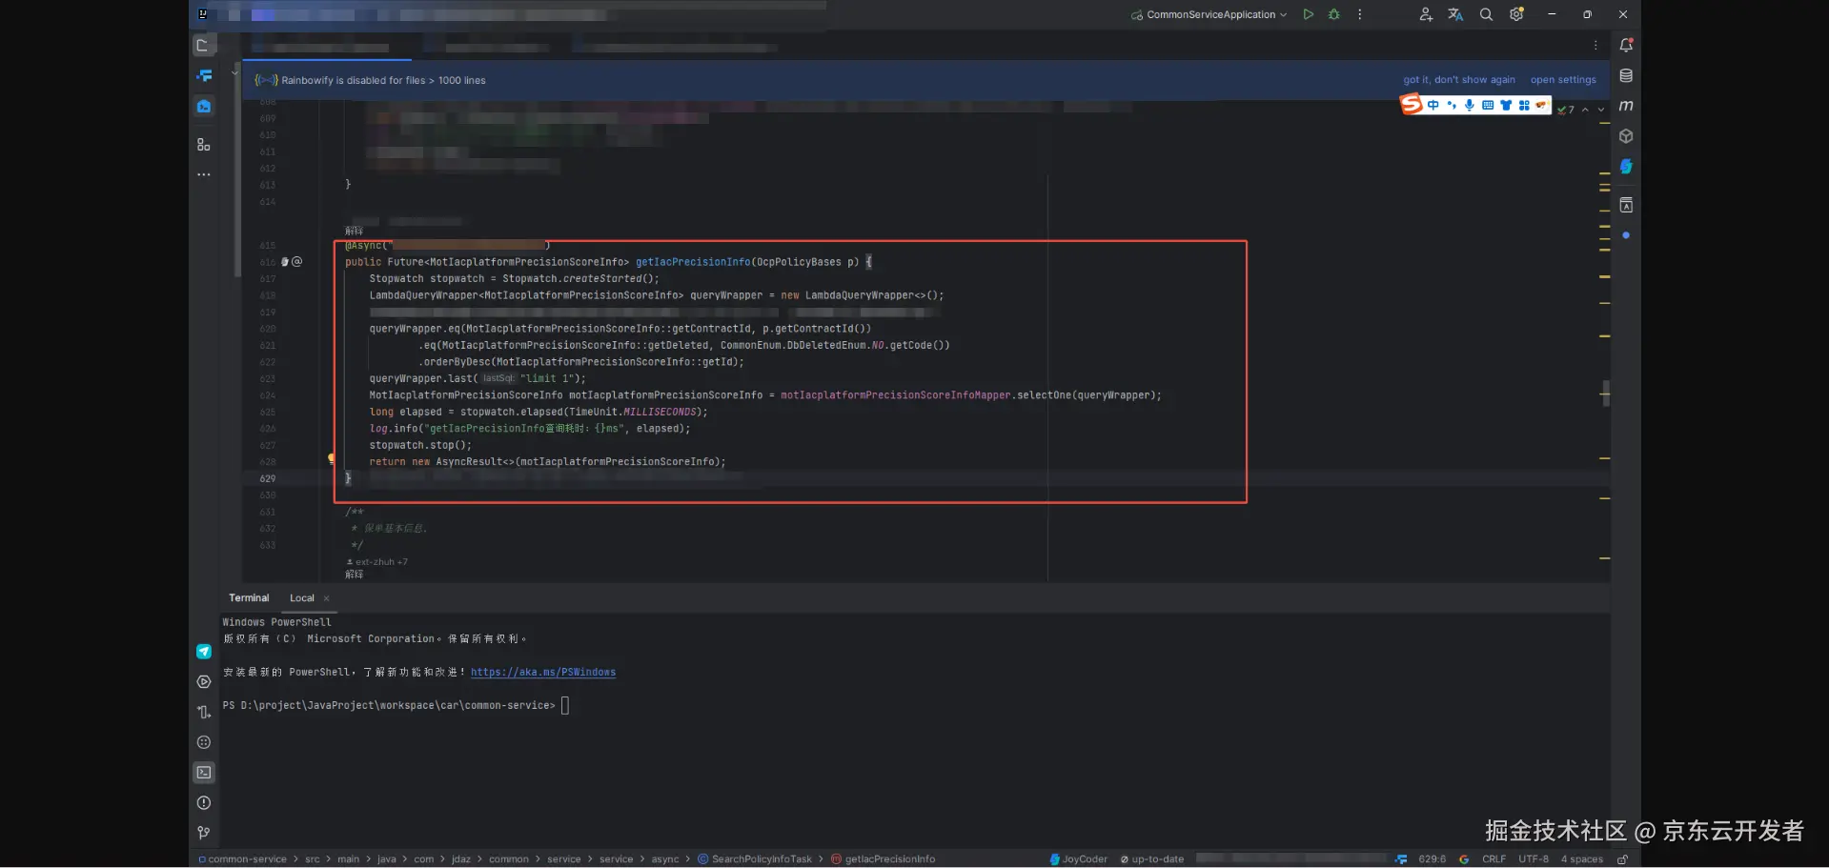Click the ext-zhuh +7 author hint
The width and height of the screenshot is (1829, 868).
377,562
